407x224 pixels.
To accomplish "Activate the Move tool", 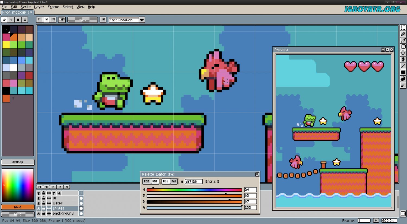I will coord(403,53).
